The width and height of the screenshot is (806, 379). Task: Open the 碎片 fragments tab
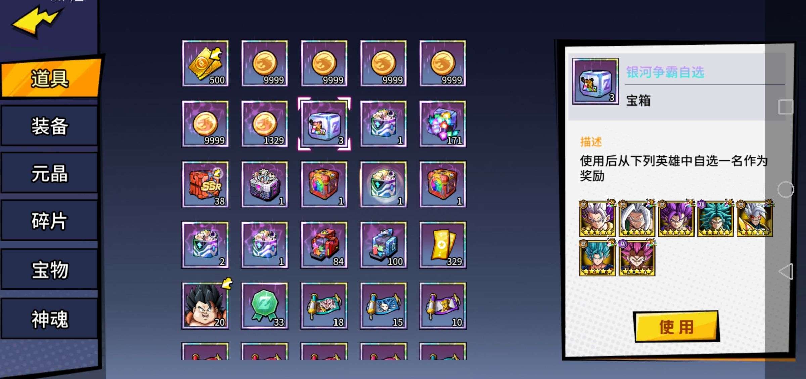tap(49, 221)
